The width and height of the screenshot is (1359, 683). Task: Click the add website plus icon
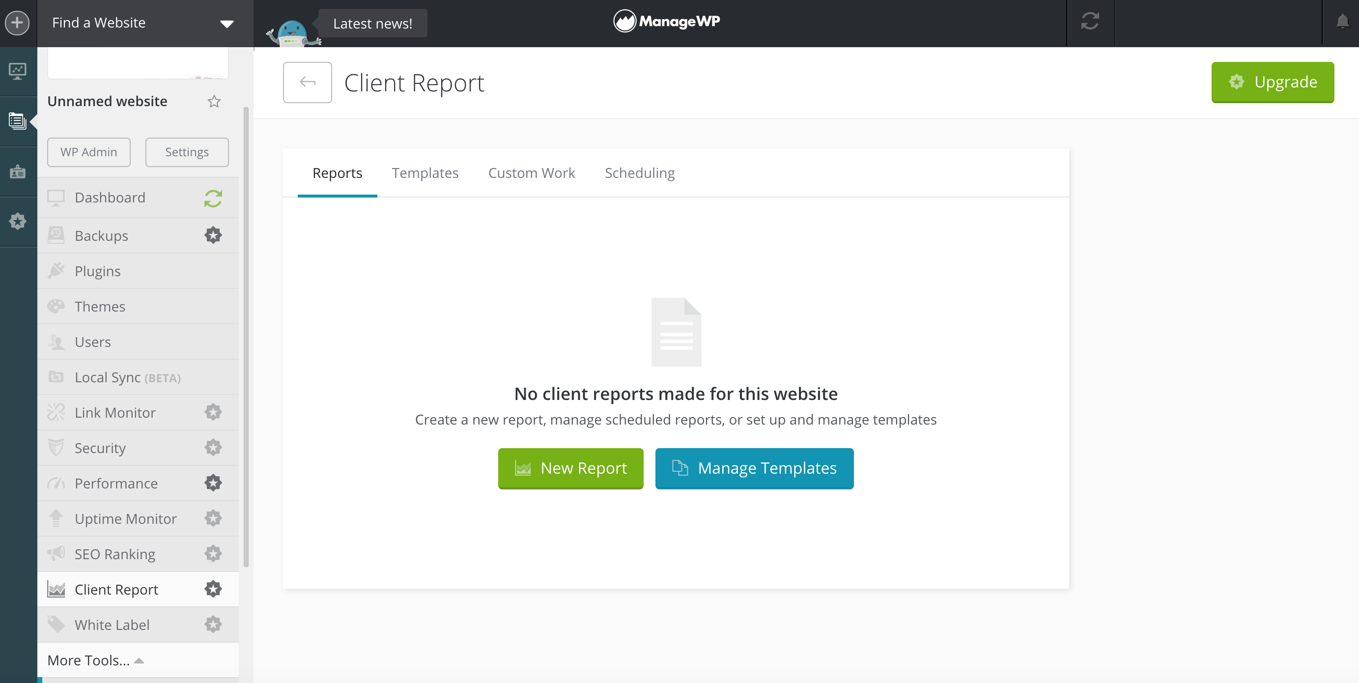coord(17,23)
